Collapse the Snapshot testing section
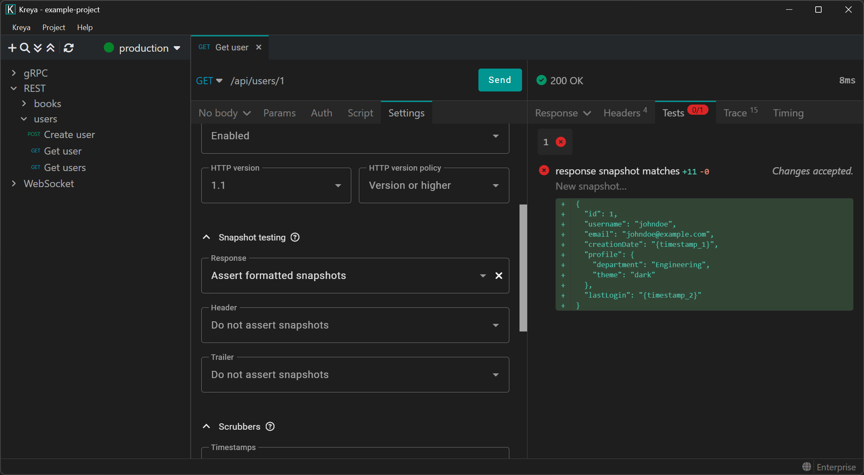 [206, 237]
